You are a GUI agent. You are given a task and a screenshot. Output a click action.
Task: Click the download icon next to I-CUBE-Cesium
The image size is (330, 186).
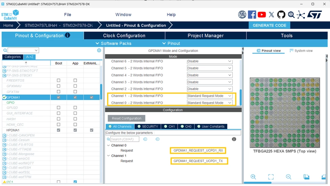click(x=4, y=140)
